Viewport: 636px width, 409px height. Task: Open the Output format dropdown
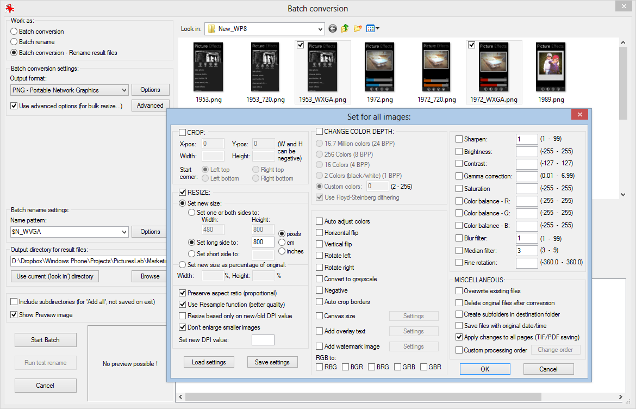(123, 90)
